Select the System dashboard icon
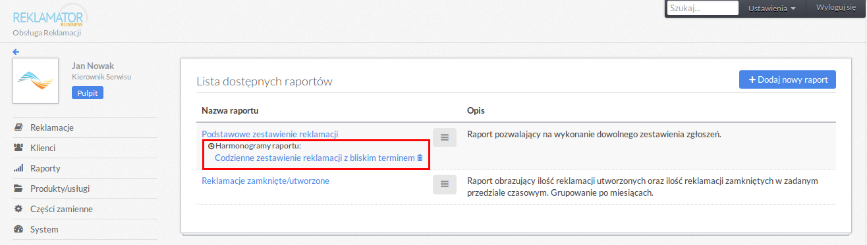Screen dimensions: 867x245 tap(18, 229)
